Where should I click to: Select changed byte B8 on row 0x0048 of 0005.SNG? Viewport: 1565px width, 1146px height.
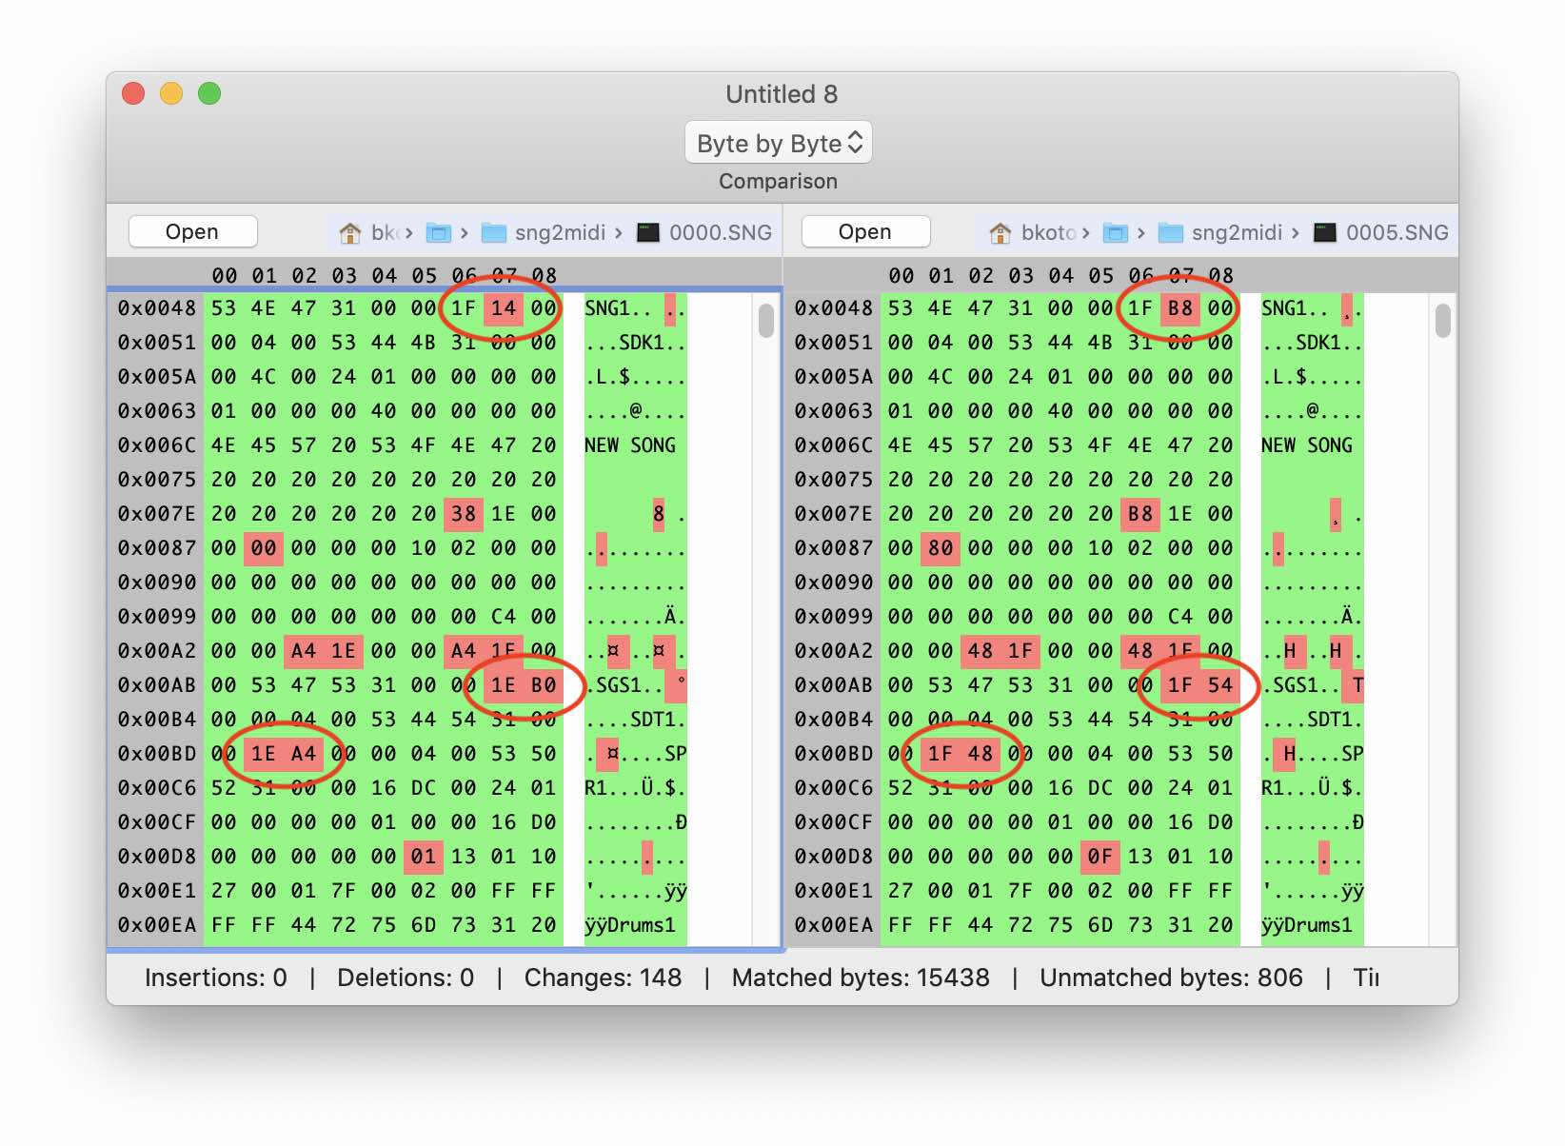(x=1180, y=308)
